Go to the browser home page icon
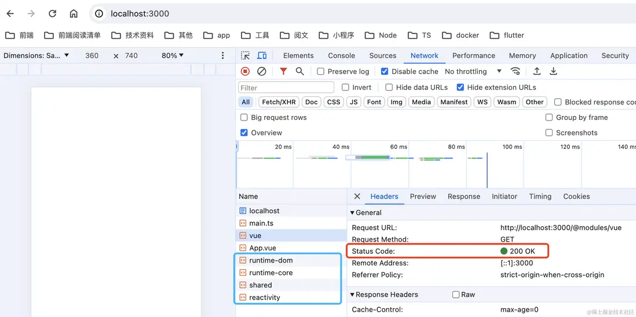The width and height of the screenshot is (636, 317). (74, 14)
